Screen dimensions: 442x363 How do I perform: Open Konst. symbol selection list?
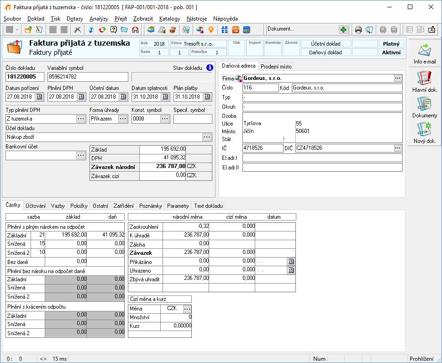[x=165, y=119]
